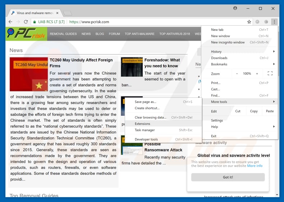284x202 pixels.
Task: Open TOP ANTIVIRUS 2018 navigation link
Action: click(x=175, y=34)
